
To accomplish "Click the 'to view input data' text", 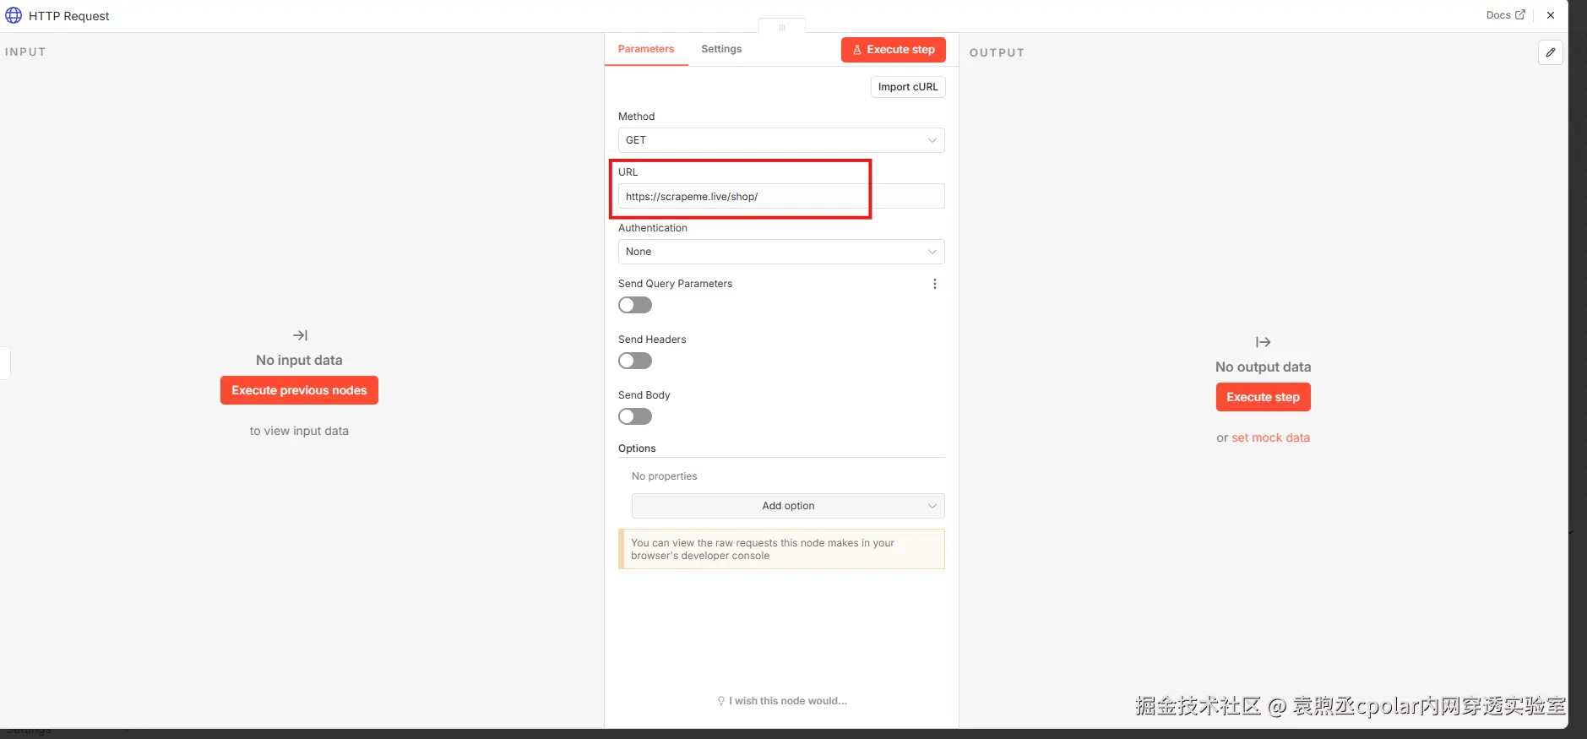I will tap(299, 431).
